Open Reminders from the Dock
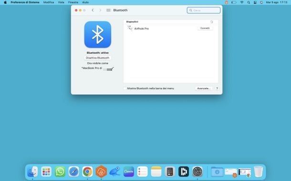The image size is (291, 181). point(142,171)
